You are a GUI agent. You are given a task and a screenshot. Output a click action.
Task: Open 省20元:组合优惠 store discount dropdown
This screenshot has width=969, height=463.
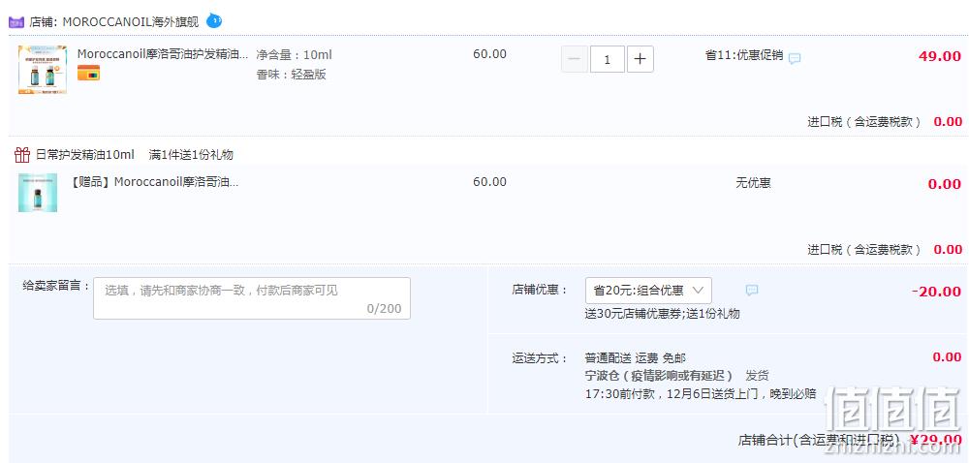[648, 291]
